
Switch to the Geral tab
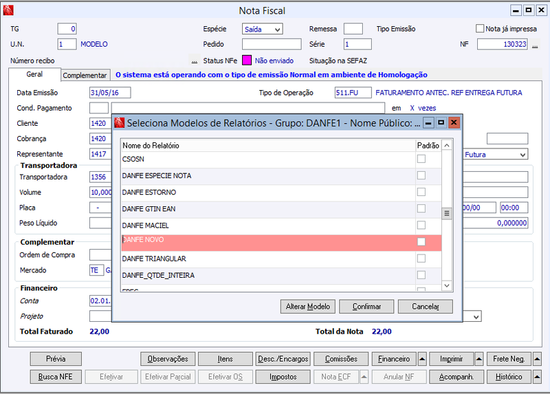click(34, 74)
